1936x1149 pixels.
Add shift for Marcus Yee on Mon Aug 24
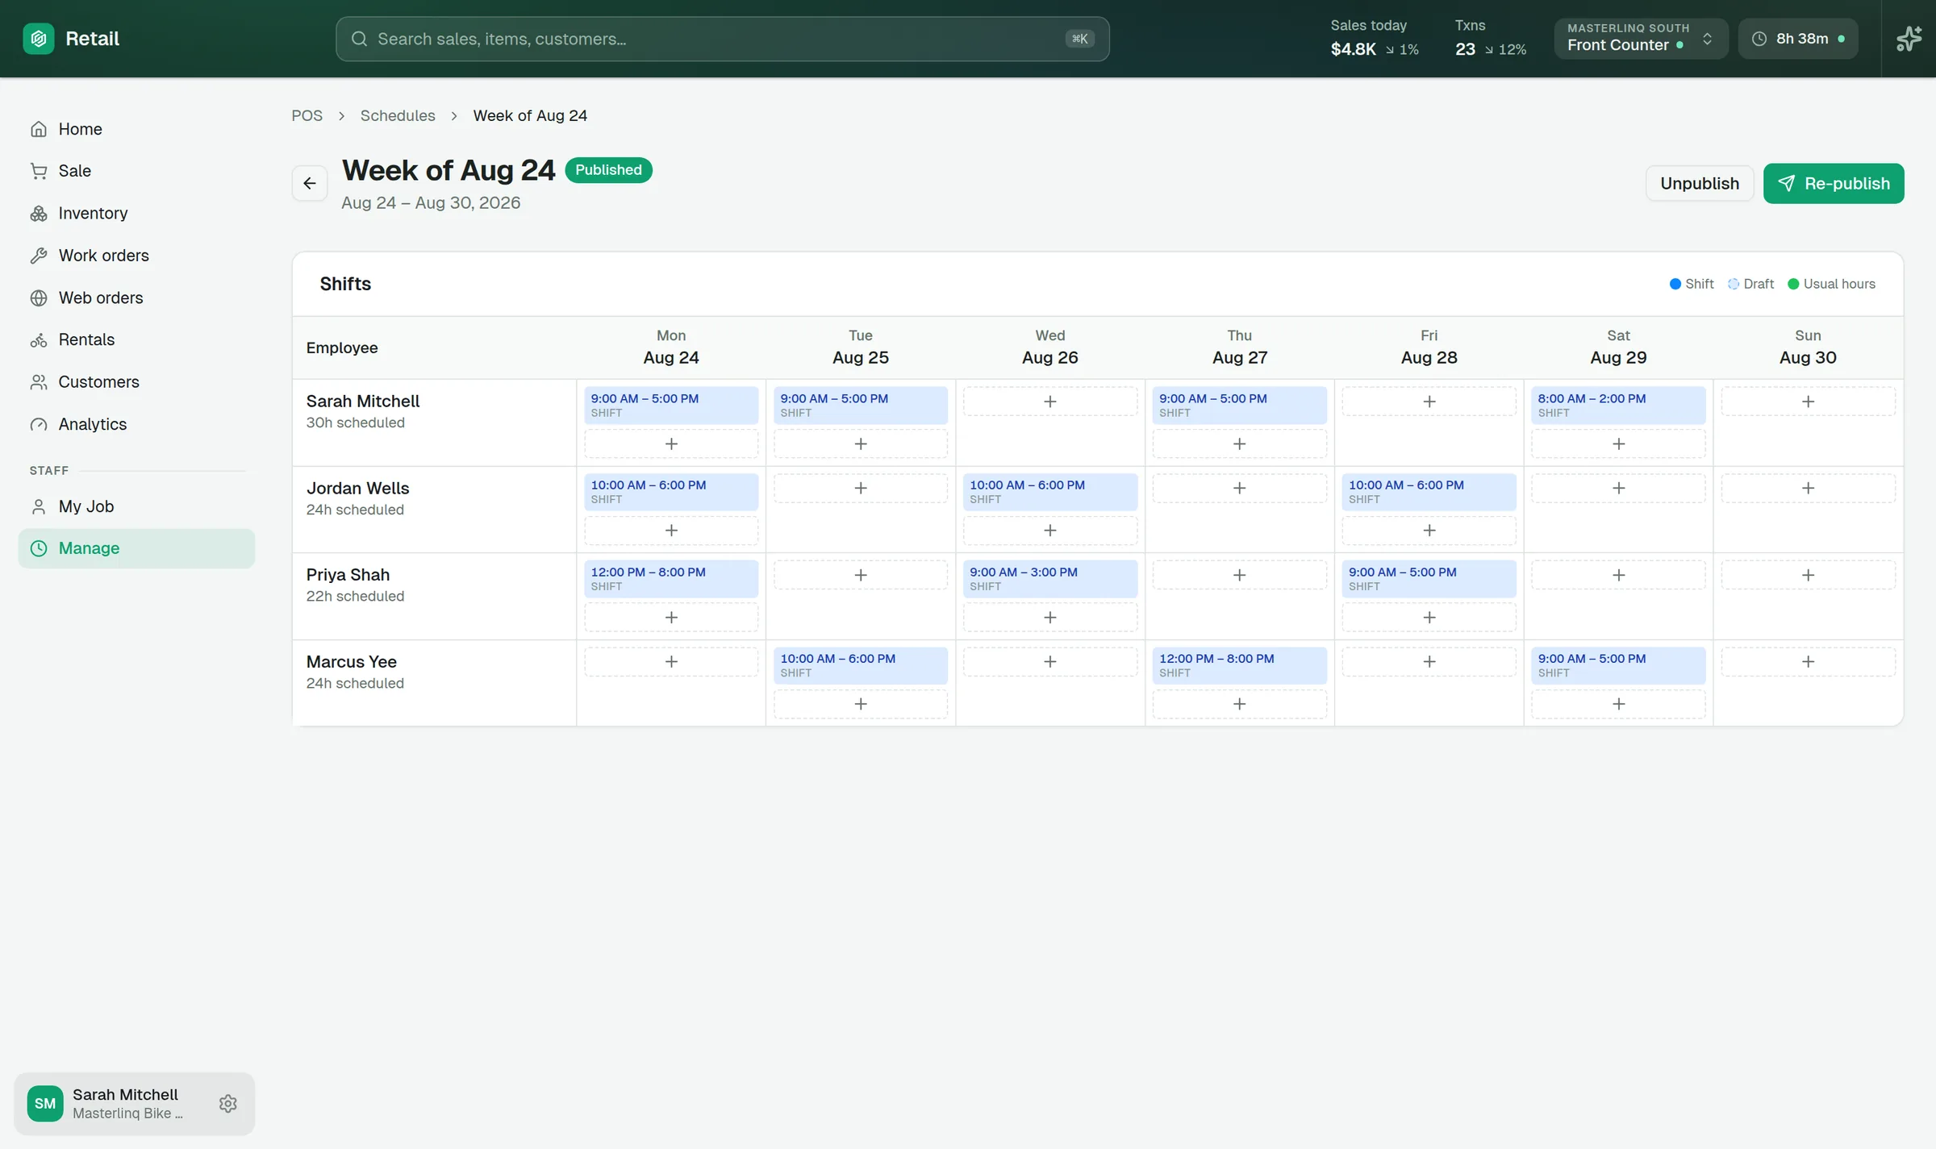[x=671, y=662]
